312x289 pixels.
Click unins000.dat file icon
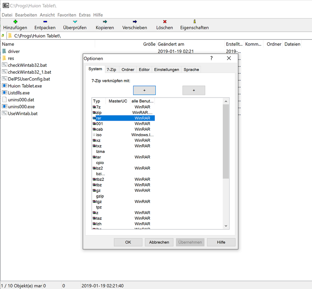click(5, 99)
